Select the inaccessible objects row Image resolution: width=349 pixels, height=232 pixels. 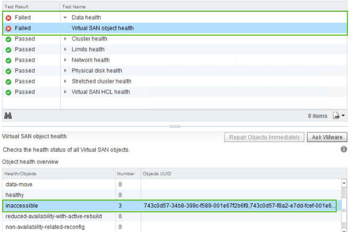59,205
